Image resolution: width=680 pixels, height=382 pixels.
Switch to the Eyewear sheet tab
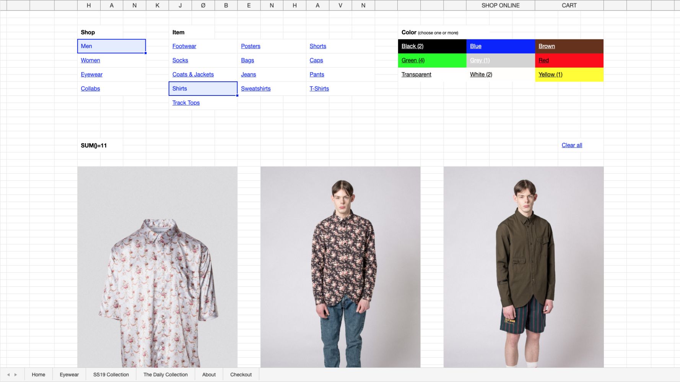click(x=69, y=375)
